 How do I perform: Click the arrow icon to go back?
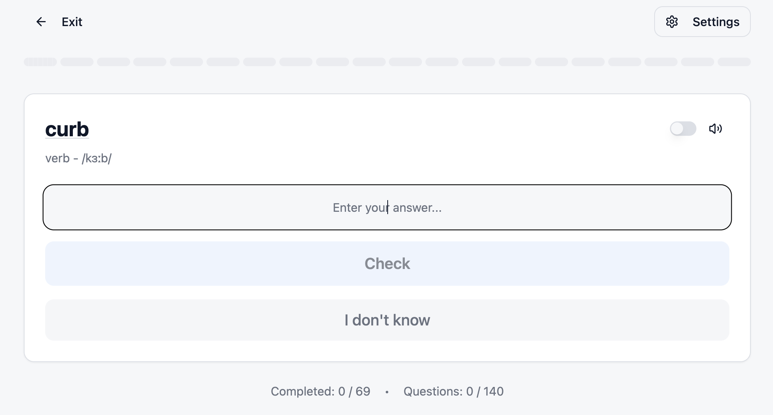(x=41, y=22)
